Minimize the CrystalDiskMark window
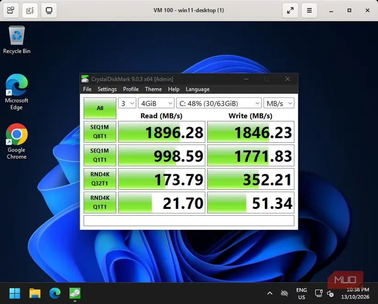The height and width of the screenshot is (304, 378). 246,79
